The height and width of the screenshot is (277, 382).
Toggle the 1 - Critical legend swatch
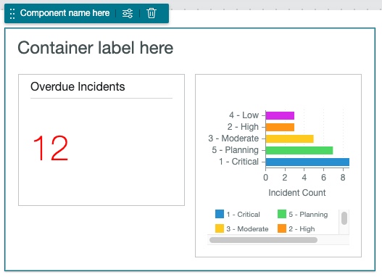(220, 214)
